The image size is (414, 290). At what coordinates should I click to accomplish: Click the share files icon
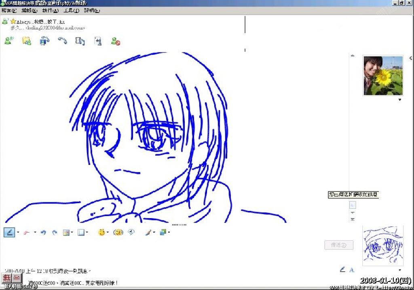tap(27, 40)
